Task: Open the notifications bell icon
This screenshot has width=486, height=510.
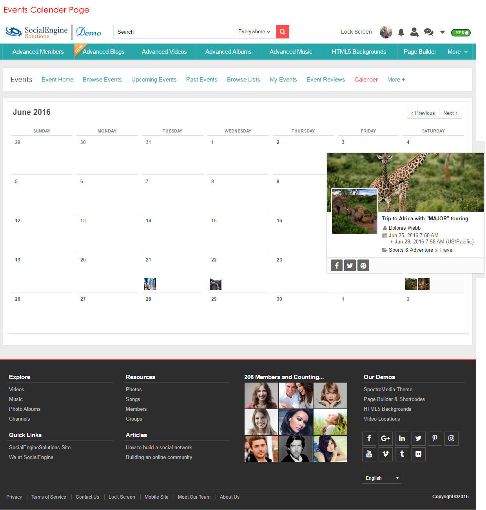Action: (x=401, y=32)
